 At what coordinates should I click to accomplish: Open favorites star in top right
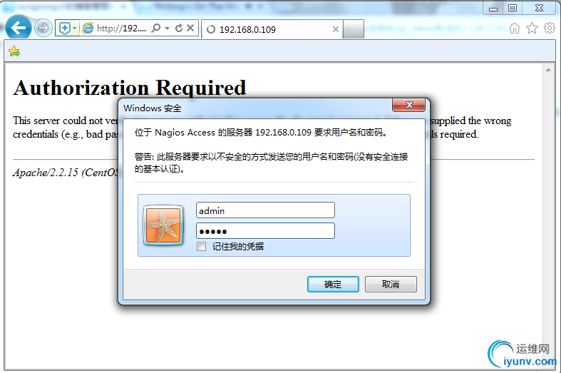tap(532, 28)
